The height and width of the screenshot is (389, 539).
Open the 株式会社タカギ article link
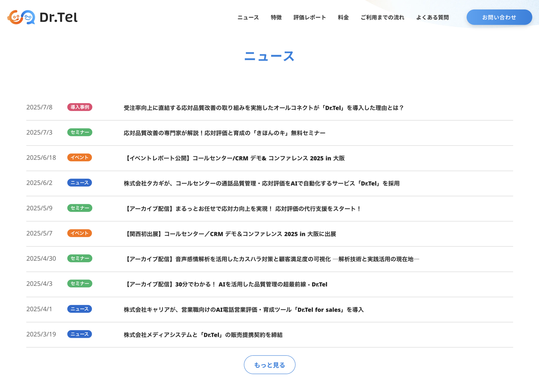(261, 184)
